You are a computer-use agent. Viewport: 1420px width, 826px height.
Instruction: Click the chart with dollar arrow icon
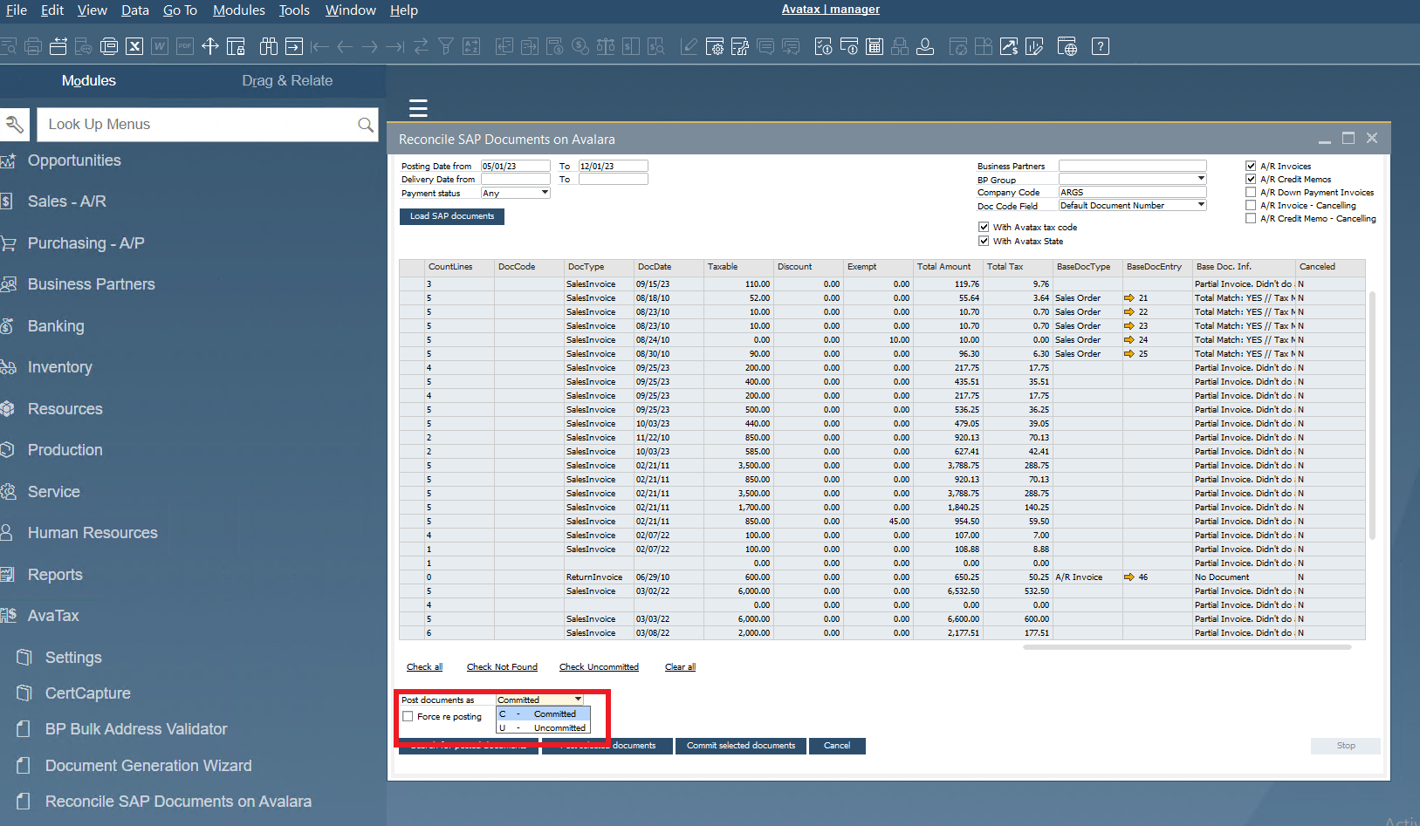pos(1009,46)
